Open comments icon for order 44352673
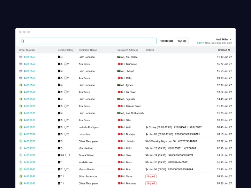 65,127
